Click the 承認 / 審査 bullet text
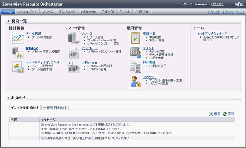 (x=157, y=40)
